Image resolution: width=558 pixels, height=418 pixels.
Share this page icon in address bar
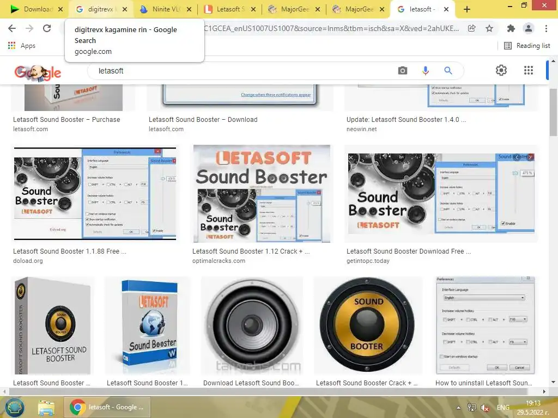(x=471, y=28)
